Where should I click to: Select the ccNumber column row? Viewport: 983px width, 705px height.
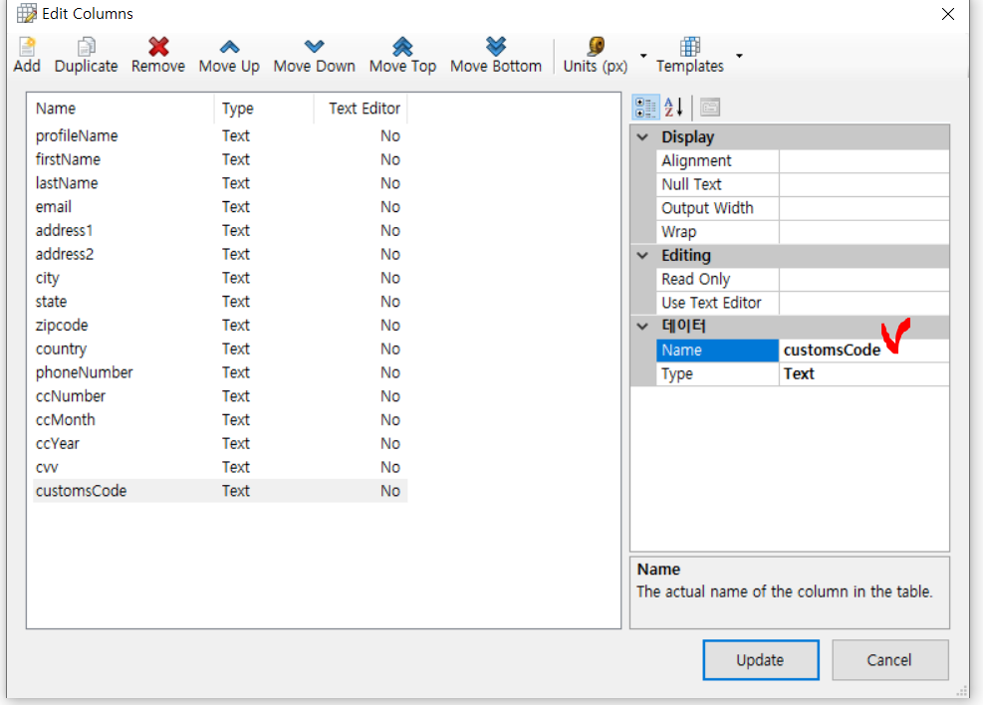71,396
